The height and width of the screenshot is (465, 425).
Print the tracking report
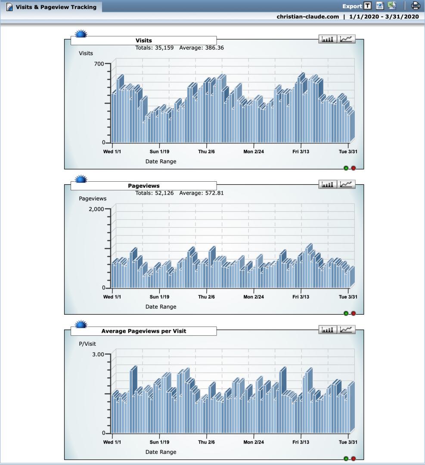(x=416, y=6)
